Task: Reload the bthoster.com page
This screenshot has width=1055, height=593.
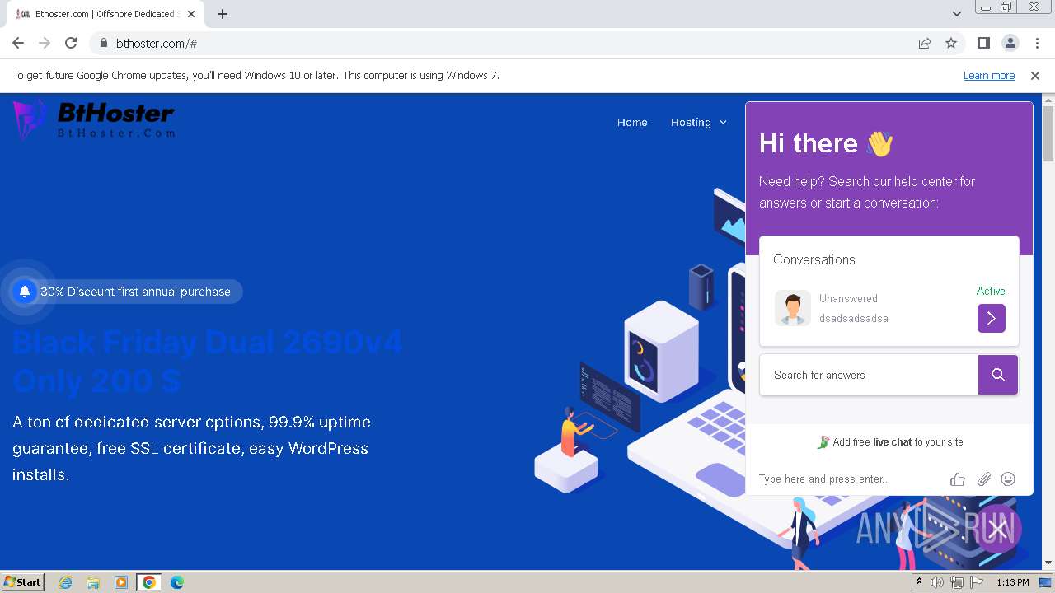Action: [71, 43]
